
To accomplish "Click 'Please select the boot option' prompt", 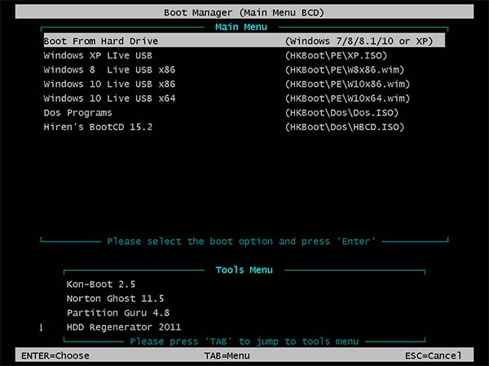I will (241, 242).
